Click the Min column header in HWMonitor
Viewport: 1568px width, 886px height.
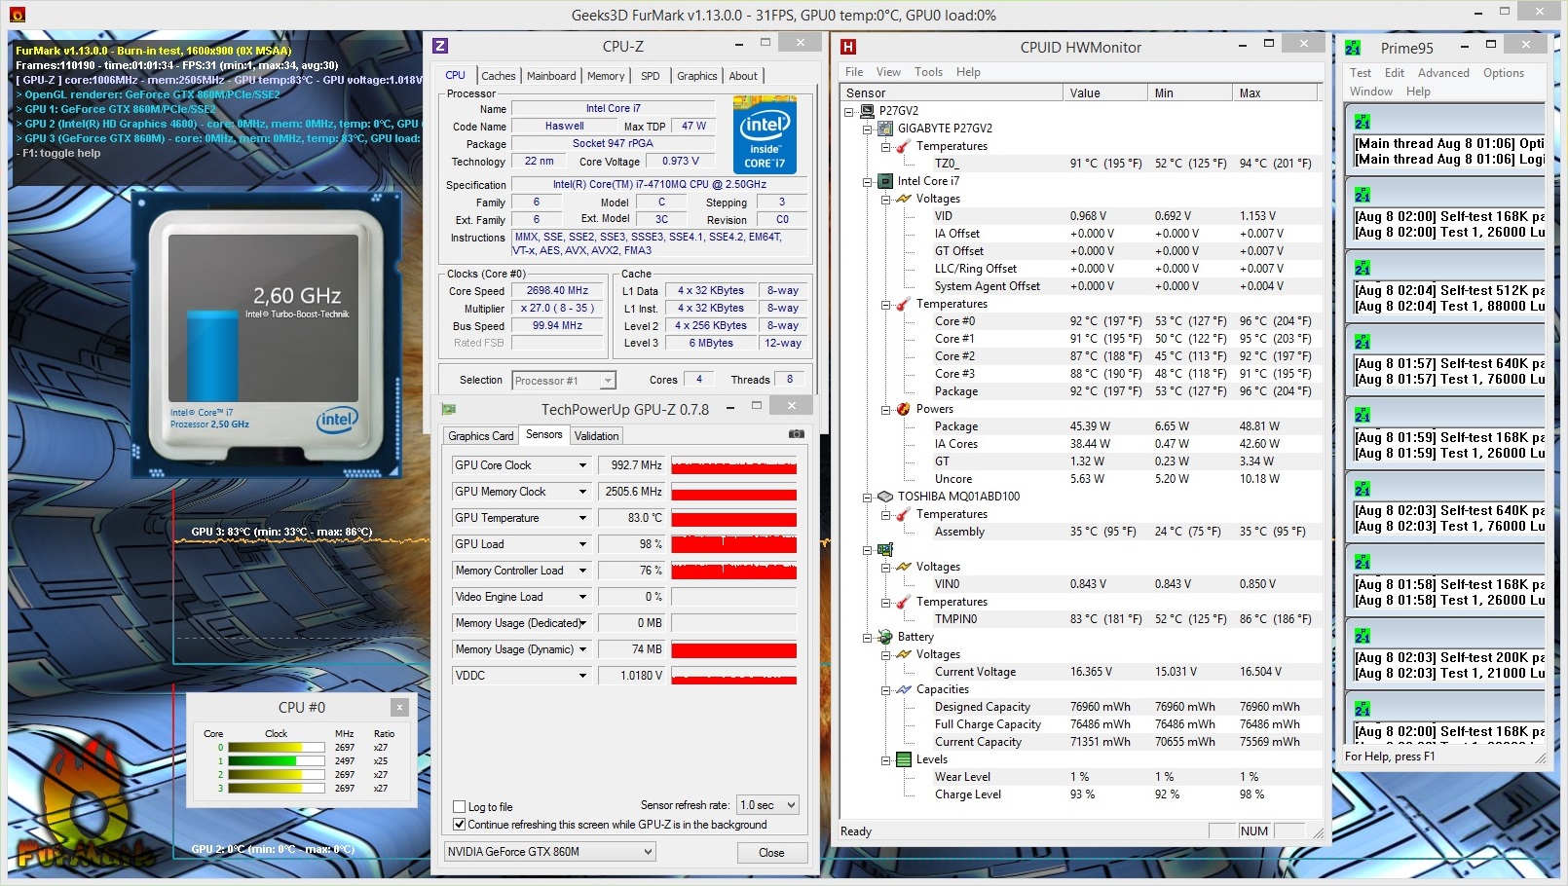point(1190,93)
